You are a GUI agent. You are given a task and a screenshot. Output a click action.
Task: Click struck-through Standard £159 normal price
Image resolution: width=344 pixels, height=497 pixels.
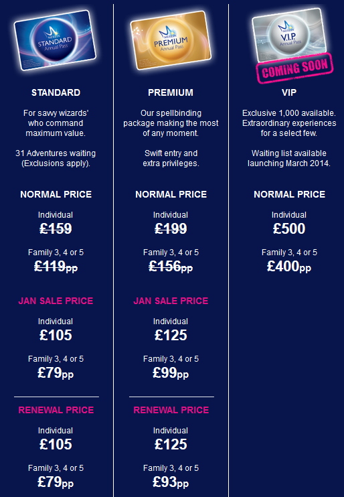pos(56,228)
